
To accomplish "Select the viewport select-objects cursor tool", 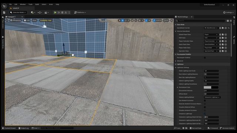I will pyautogui.click(x=120, y=20).
